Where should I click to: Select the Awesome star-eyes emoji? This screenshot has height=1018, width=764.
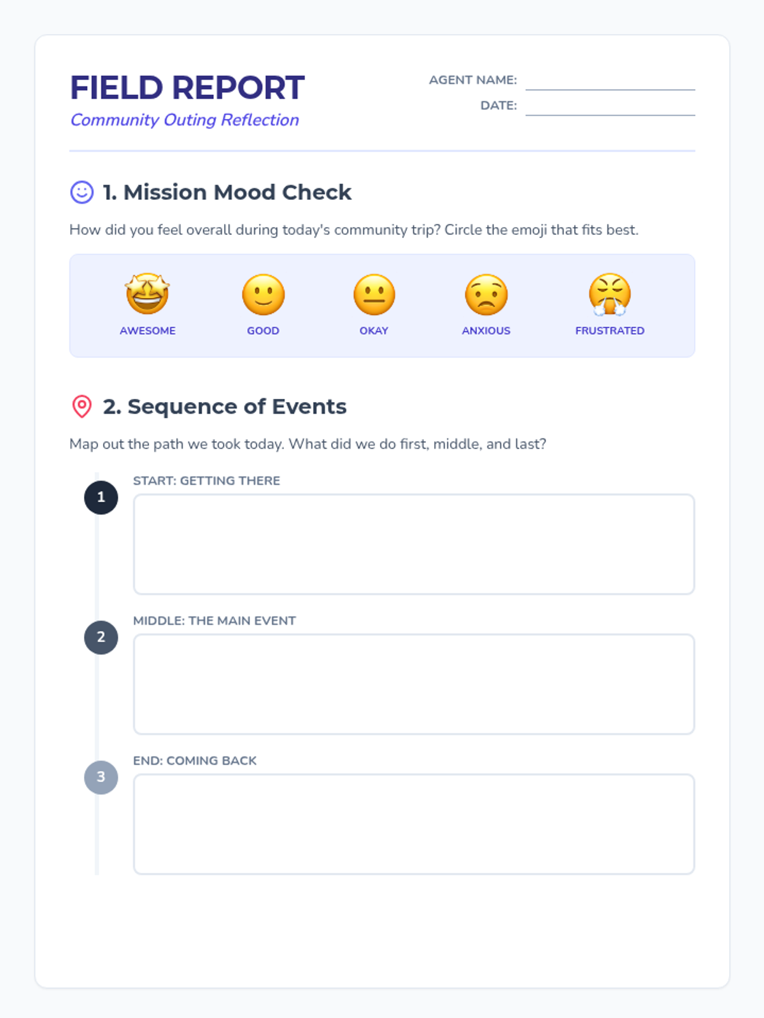pos(147,294)
